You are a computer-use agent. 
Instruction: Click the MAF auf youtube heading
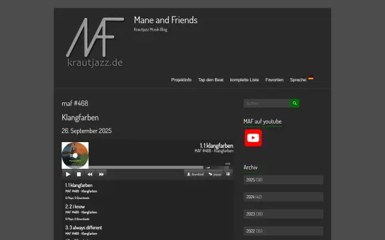262,122
